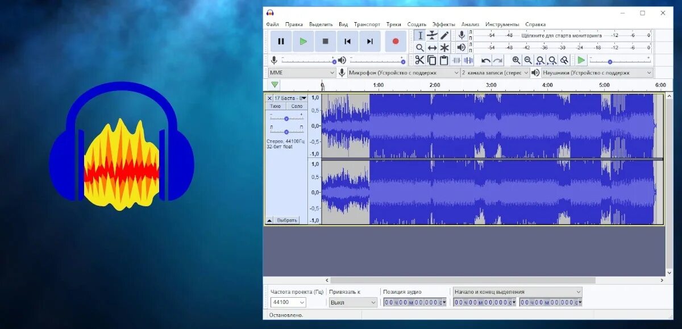Screen dimensions: 682x329
Task: Adjust the recording volume slider
Action: pyautogui.click(x=308, y=60)
